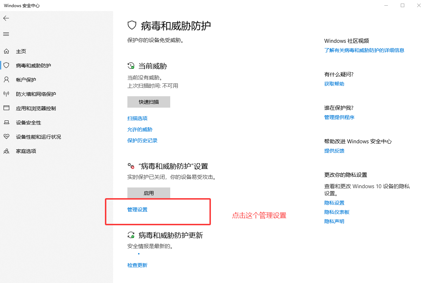Click the 启用 button
Screen dimensions: 425x283
149,193
